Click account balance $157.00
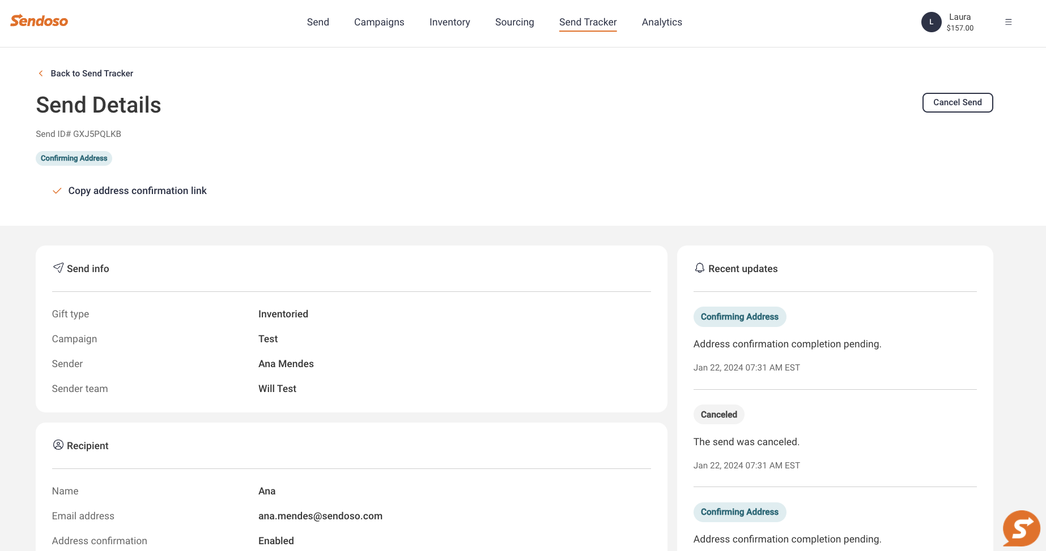This screenshot has width=1046, height=551. click(960, 28)
